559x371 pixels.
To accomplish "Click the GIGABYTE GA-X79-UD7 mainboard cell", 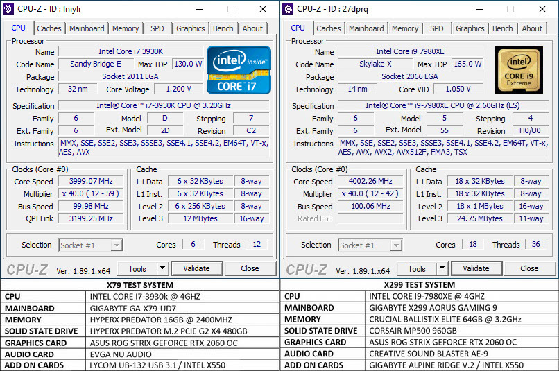I will [182, 309].
